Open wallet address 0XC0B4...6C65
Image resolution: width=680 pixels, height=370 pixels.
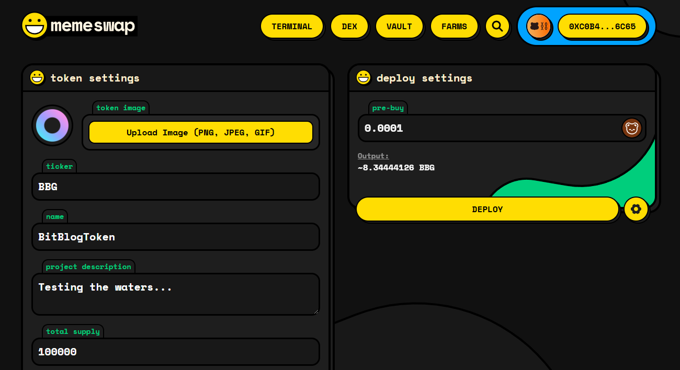click(x=602, y=26)
